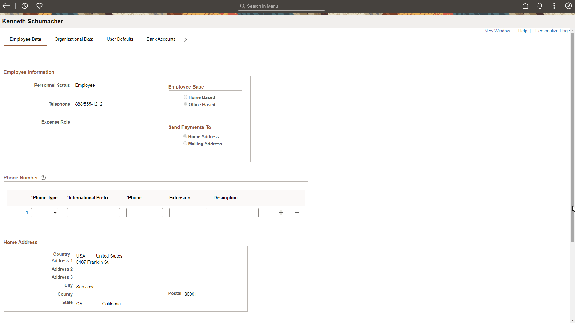Viewport: 575px width, 323px height.
Task: Open favorites using the heart icon
Action: pyautogui.click(x=40, y=6)
